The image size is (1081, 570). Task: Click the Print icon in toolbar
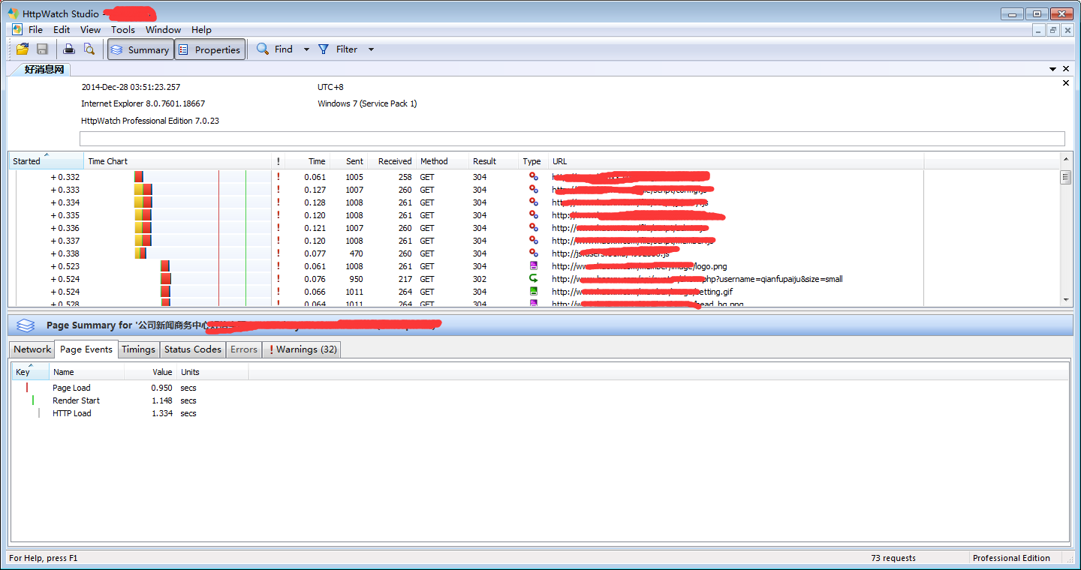click(x=69, y=49)
